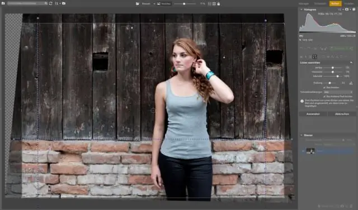This screenshot has width=358, height=210.
Task: Click the search magnifier icon
Action: [46, 3]
